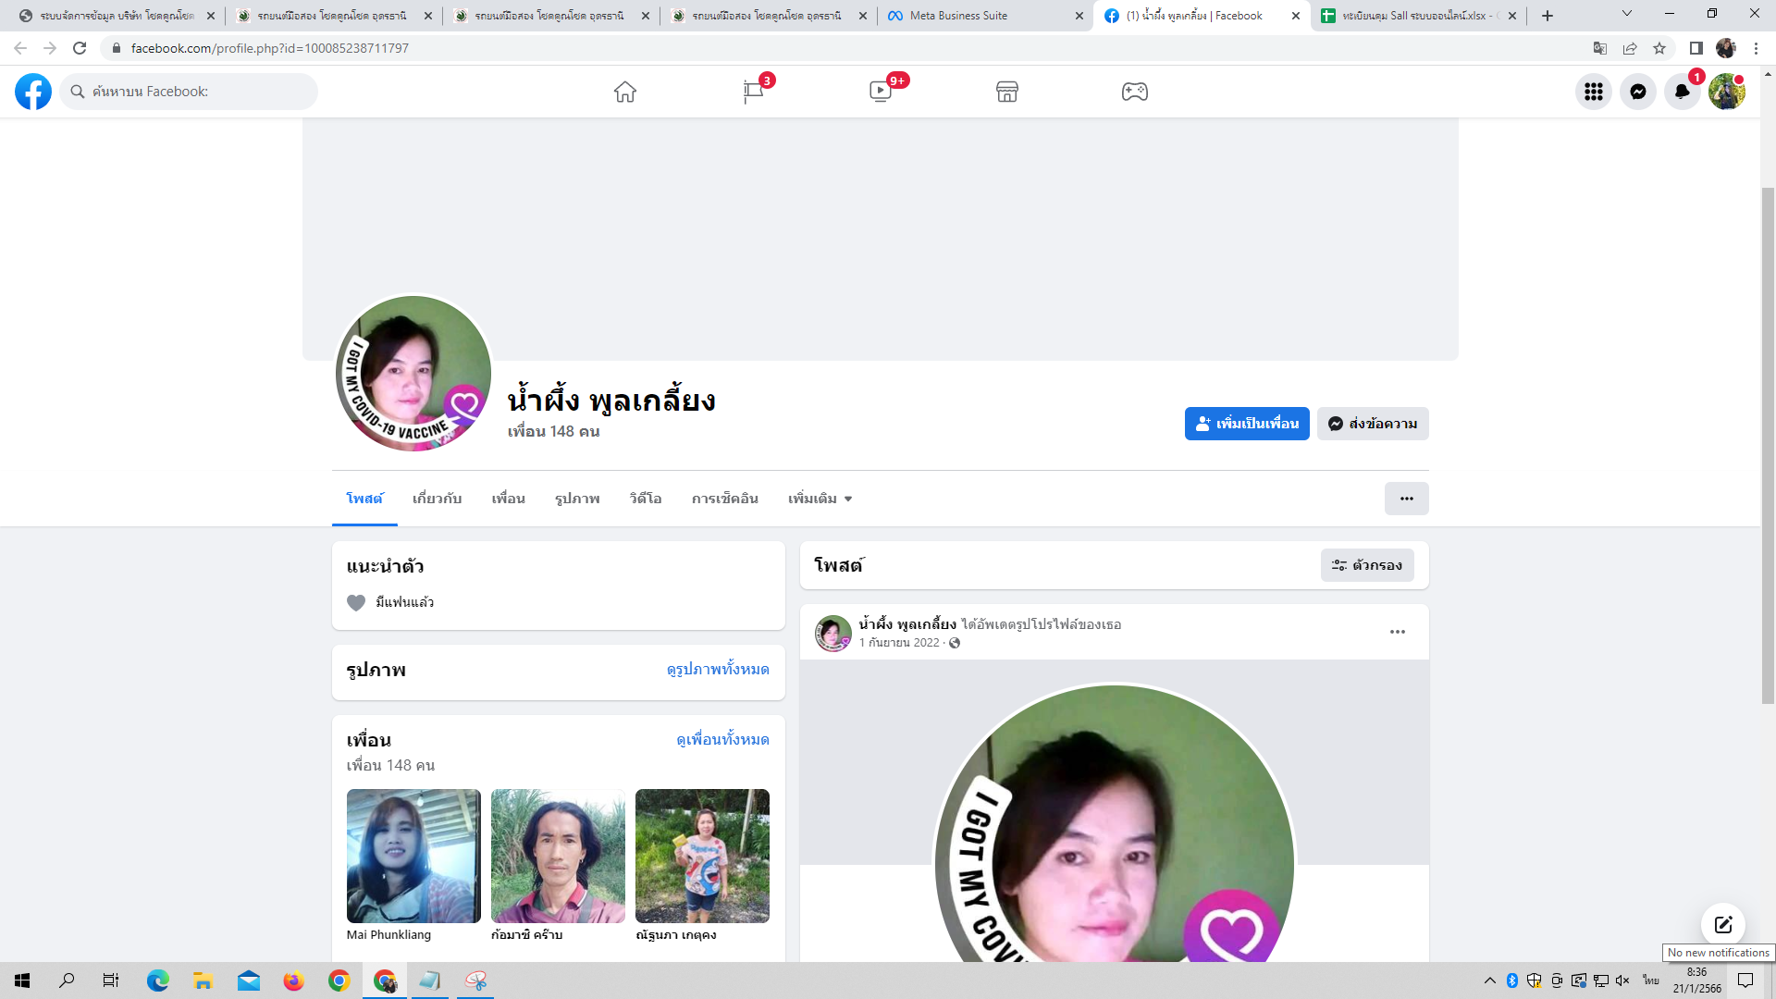Open profile three-dot options menu
Viewport: 1776px width, 999px height.
pos(1406,499)
